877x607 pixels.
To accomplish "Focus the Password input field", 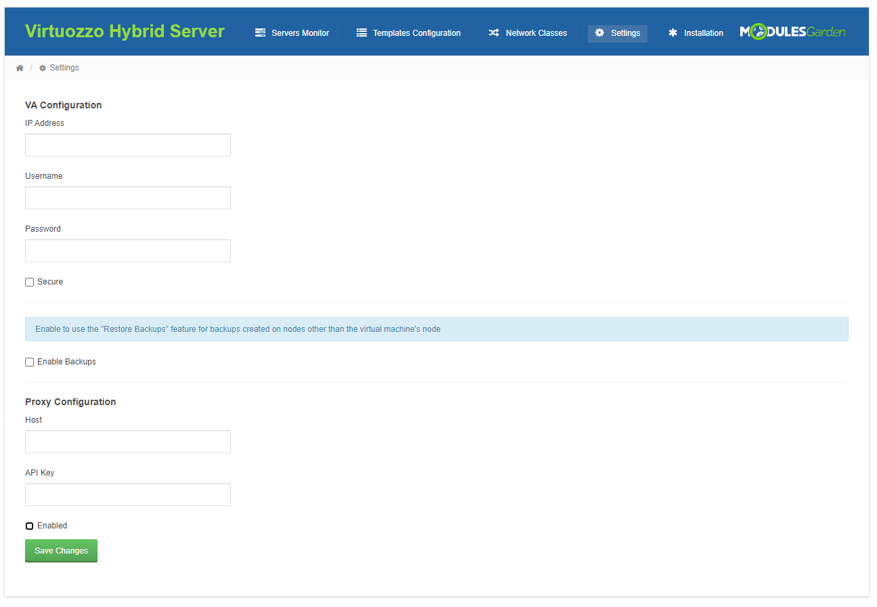I will [128, 251].
